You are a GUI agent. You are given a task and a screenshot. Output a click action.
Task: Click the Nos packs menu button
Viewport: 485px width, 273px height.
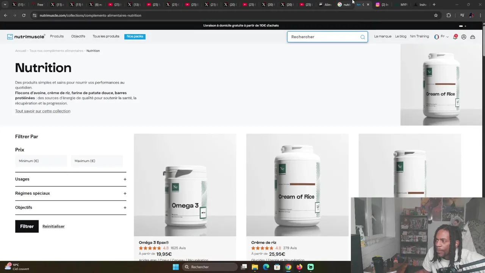click(x=135, y=36)
